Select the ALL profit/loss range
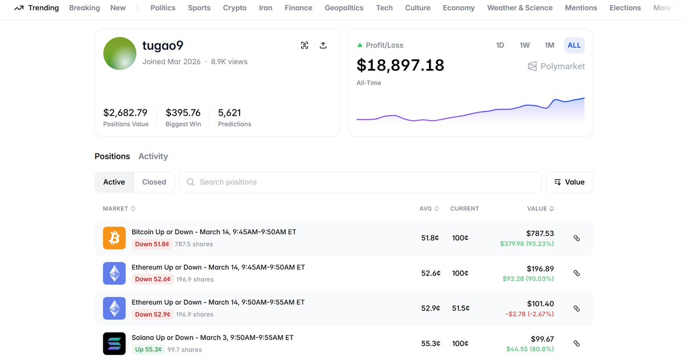The image size is (684, 356). (x=574, y=46)
